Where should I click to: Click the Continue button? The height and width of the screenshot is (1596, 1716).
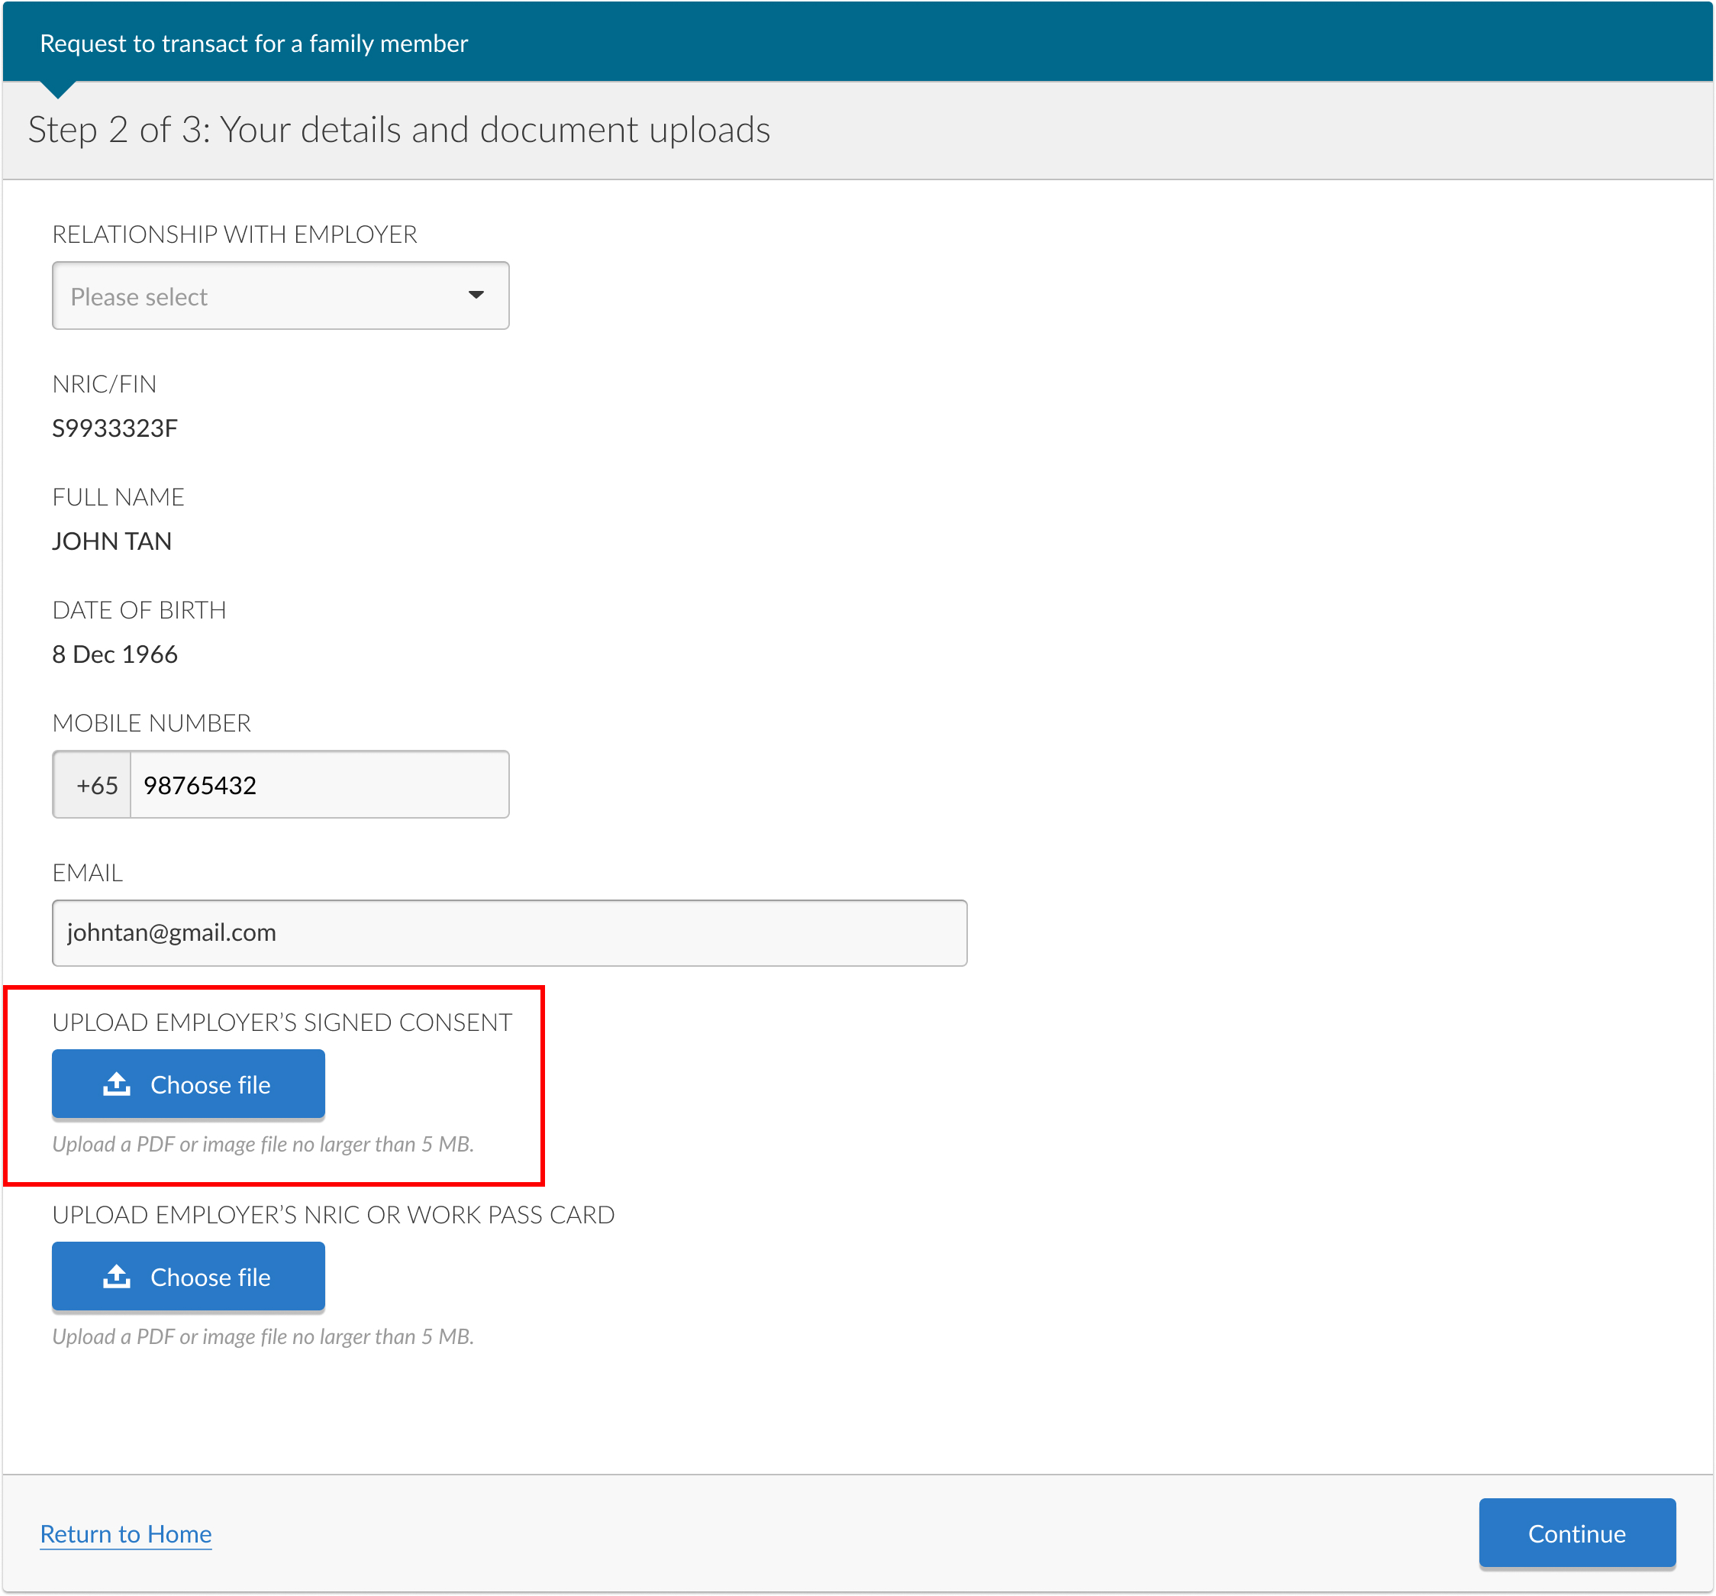coord(1577,1533)
